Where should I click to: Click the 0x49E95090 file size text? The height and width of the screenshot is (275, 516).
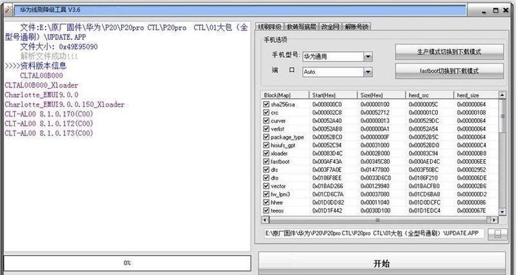78,47
